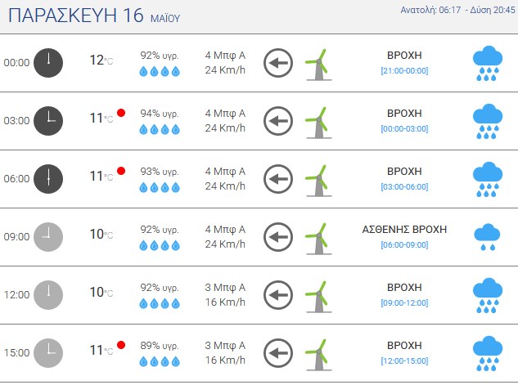Image resolution: width=518 pixels, height=385 pixels.
Task: Click the windmill icon in the 09:00 row
Action: [318, 238]
